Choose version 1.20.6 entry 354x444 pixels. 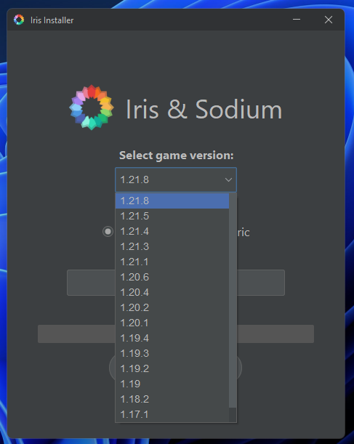(172, 277)
